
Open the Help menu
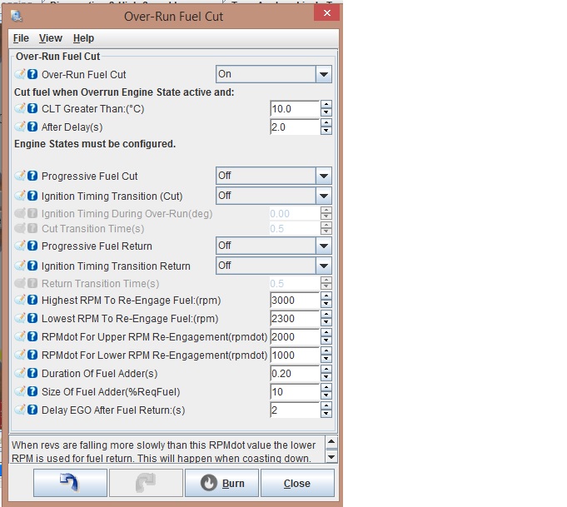coord(83,38)
